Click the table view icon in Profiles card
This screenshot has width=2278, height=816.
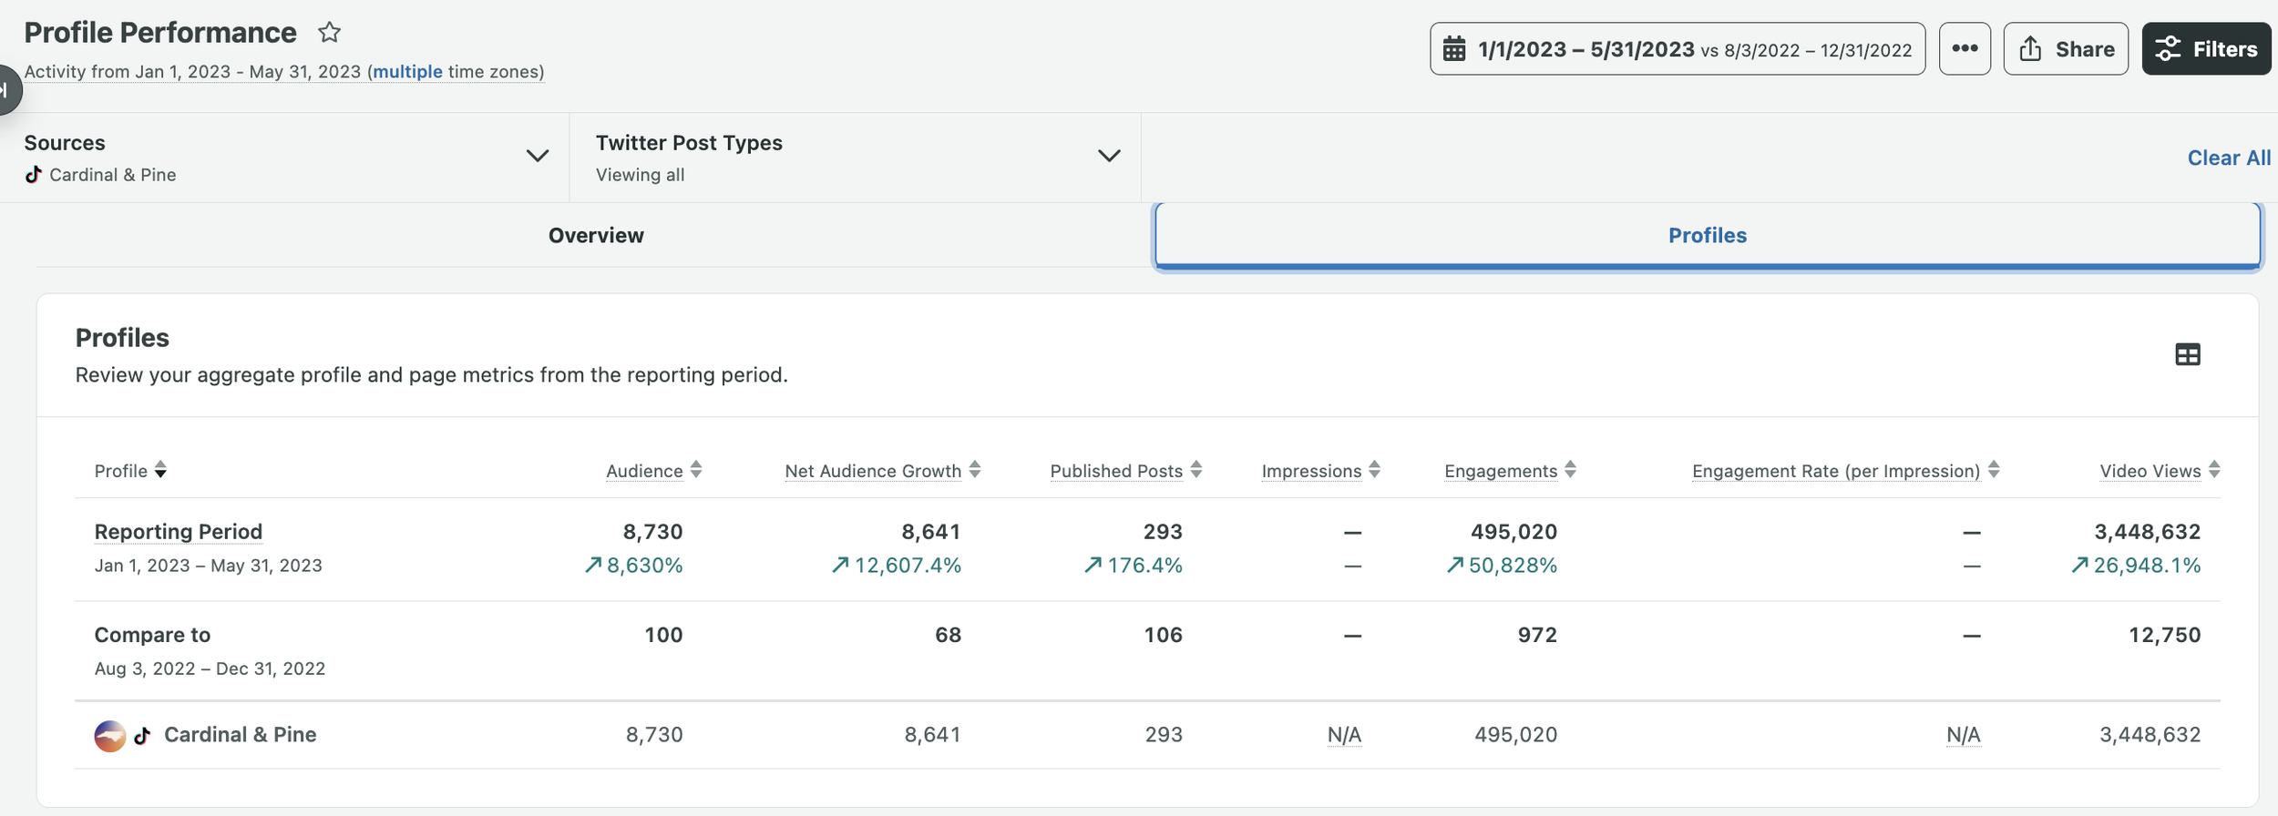click(2187, 354)
